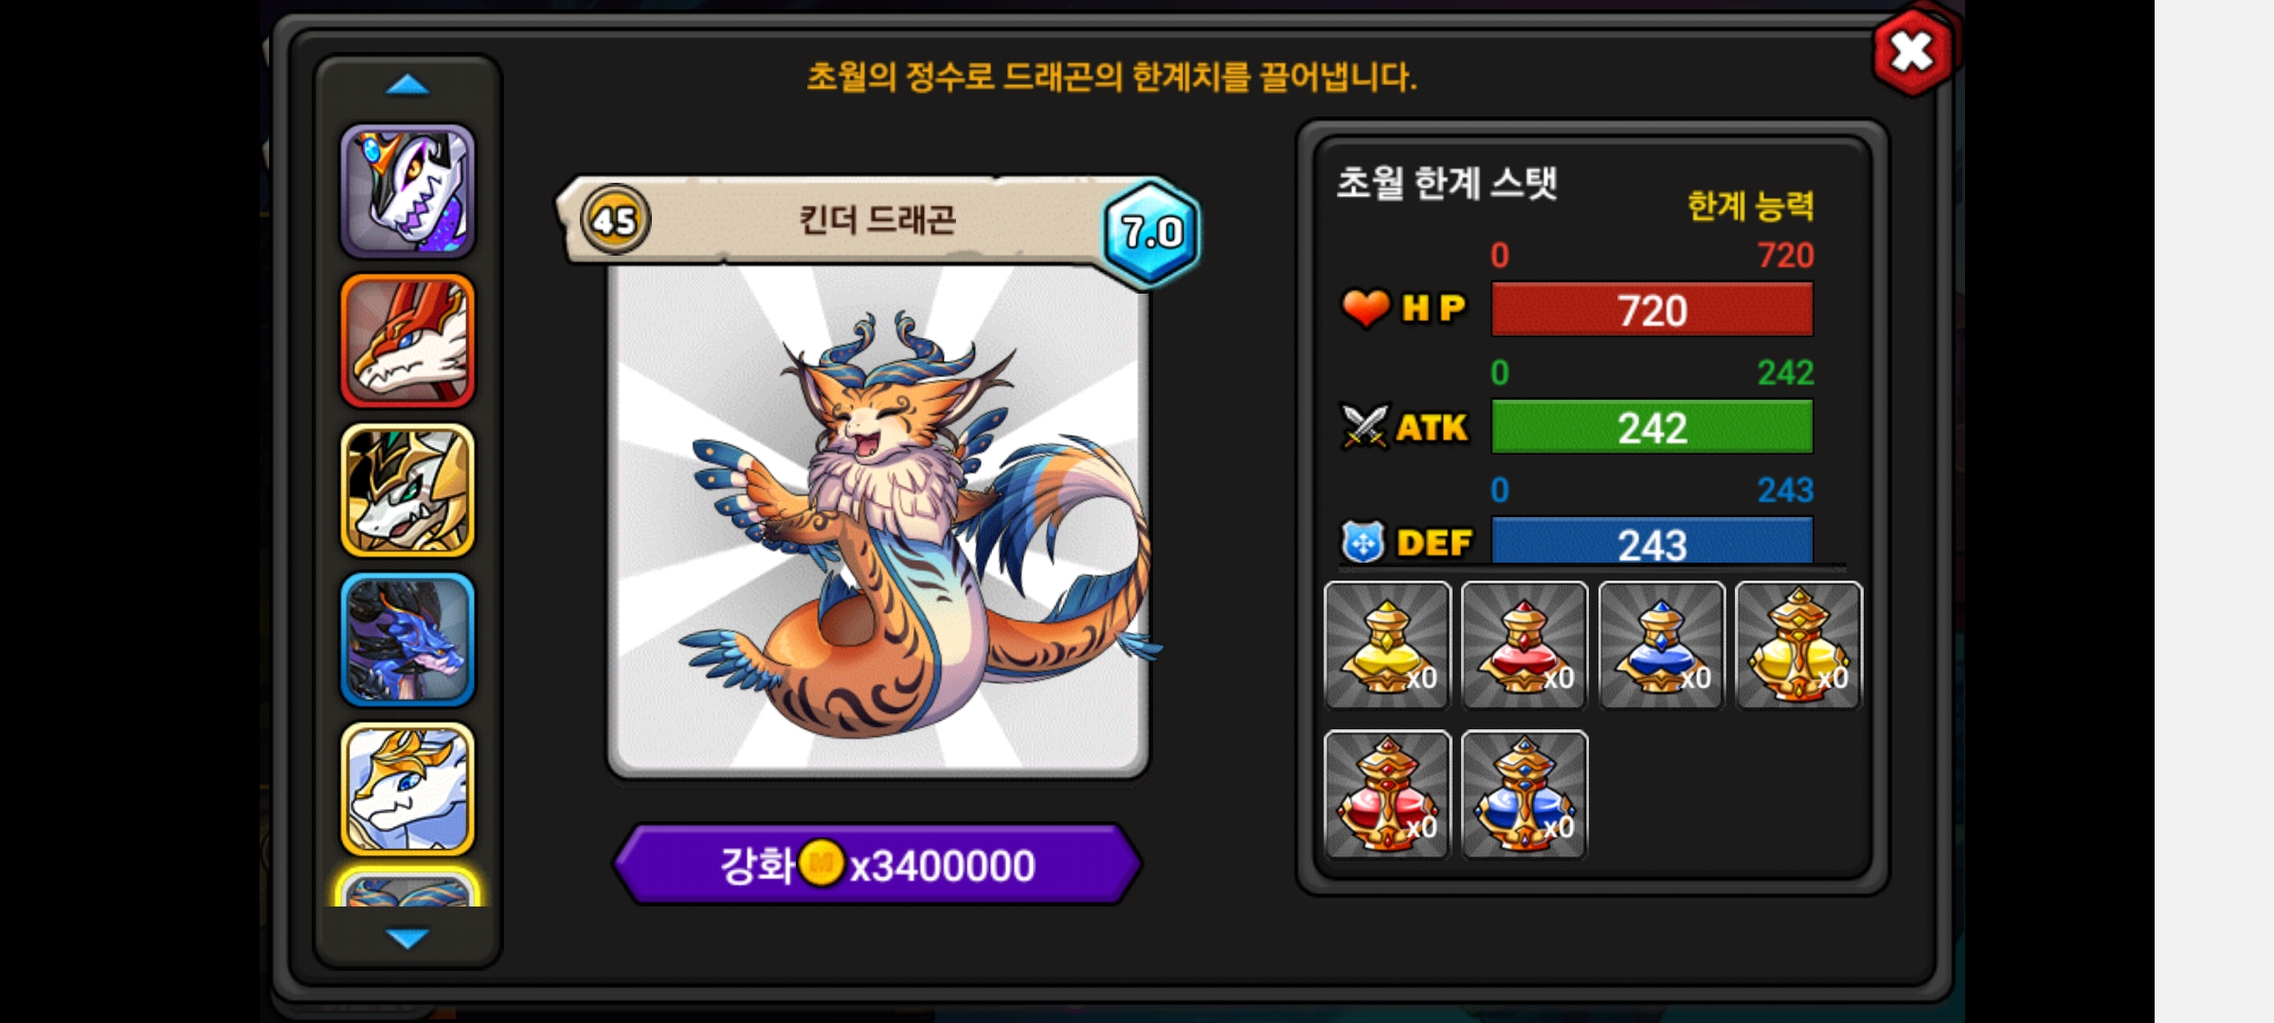Choose the partially visible bottom dragon portrait
This screenshot has width=2274, height=1023.
click(407, 888)
